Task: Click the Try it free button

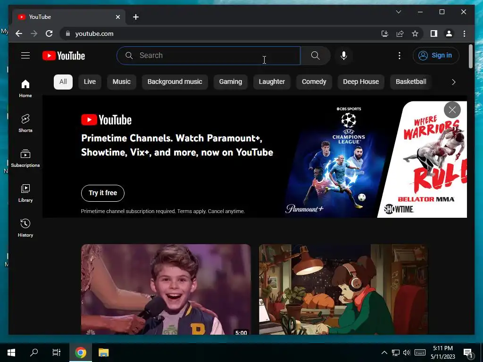Action: pyautogui.click(x=102, y=193)
